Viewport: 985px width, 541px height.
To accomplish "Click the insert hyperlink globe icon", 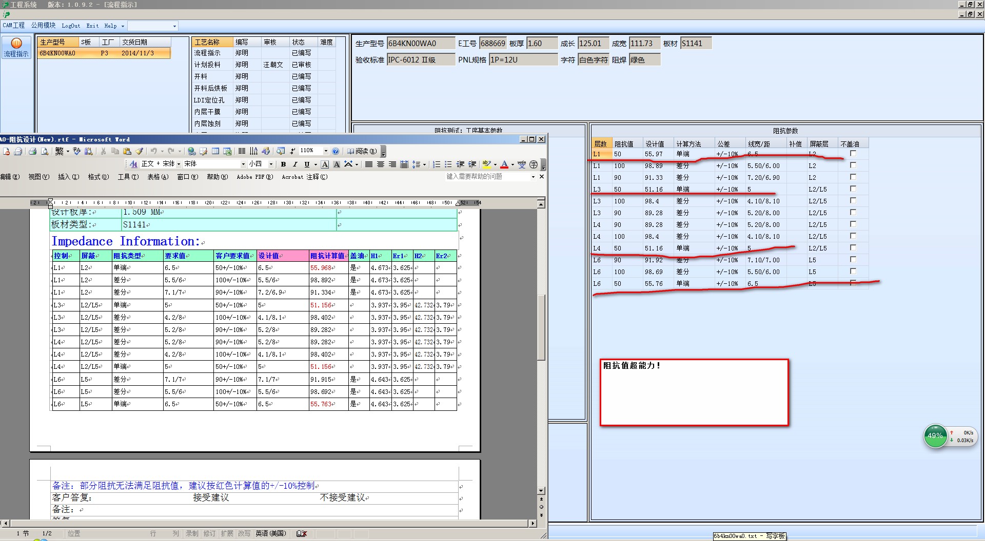I will click(191, 151).
